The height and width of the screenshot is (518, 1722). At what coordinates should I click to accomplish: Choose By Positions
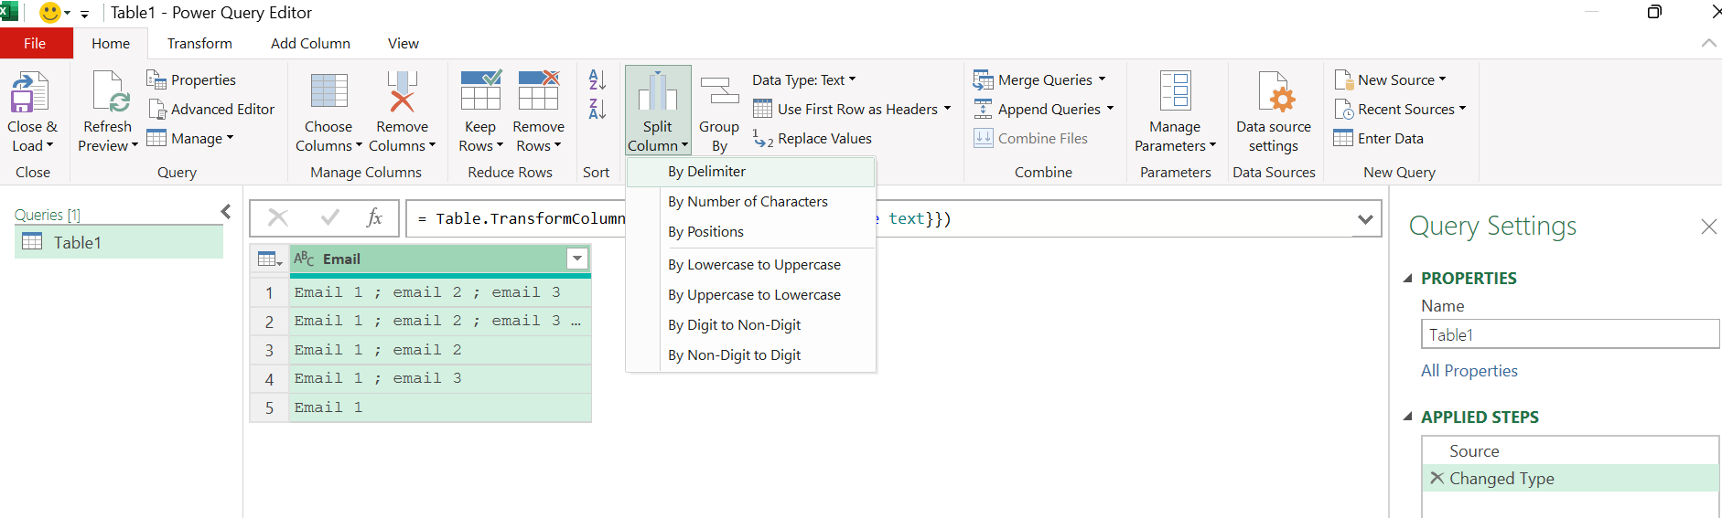(x=750, y=231)
